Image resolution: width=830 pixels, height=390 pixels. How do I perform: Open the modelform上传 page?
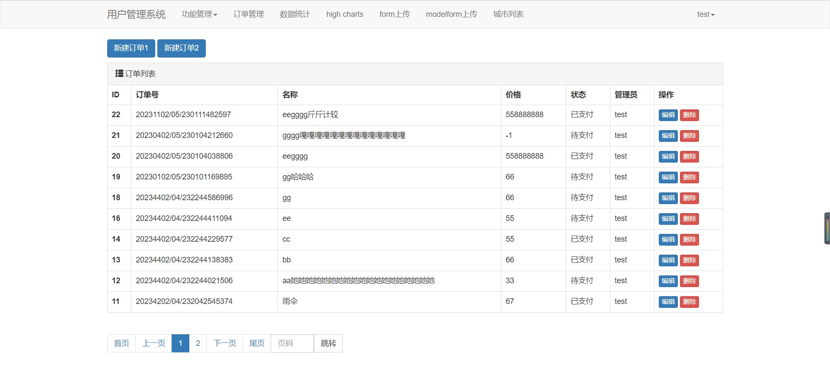click(451, 14)
